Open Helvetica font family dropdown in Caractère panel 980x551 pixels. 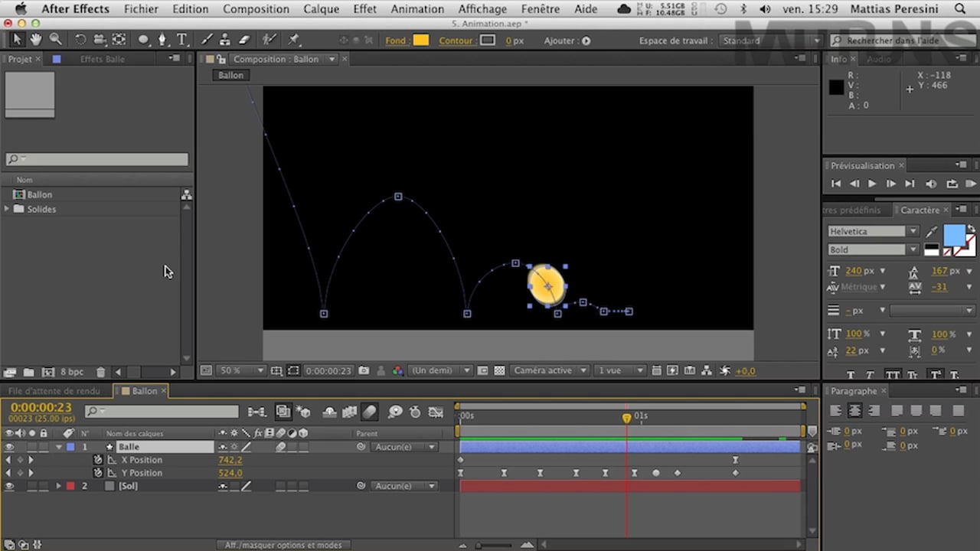913,231
